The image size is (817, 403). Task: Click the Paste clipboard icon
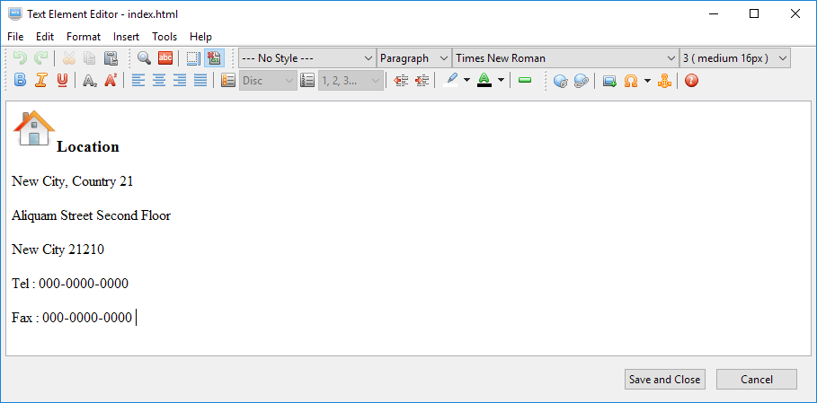coord(111,58)
